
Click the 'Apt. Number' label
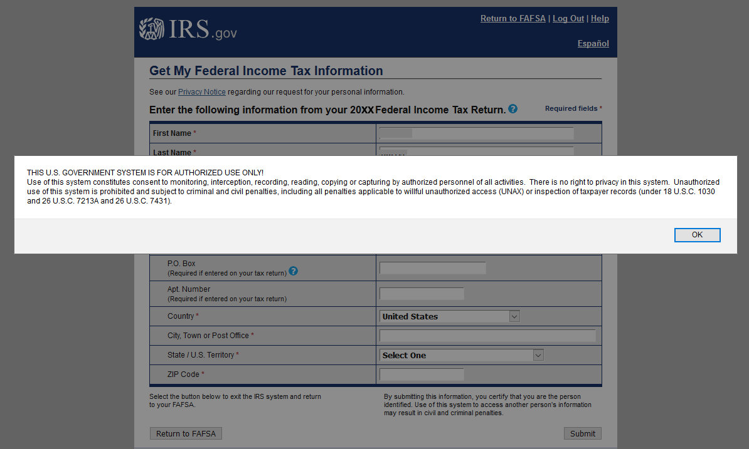[x=189, y=289]
